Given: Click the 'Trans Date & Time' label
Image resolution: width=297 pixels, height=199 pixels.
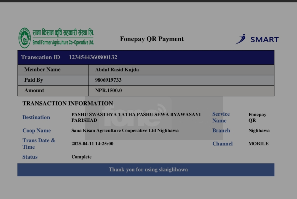Looking at the screenshot, I should click(39, 144).
